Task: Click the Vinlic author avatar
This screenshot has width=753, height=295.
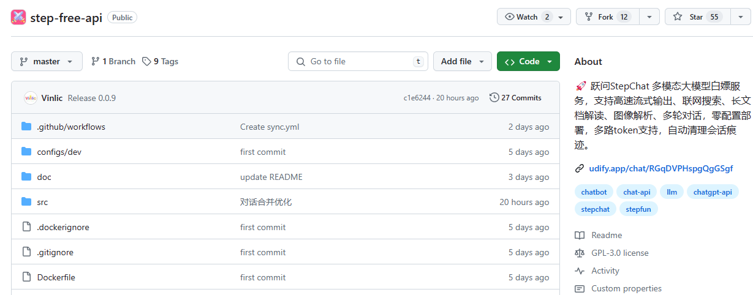Action: point(31,98)
